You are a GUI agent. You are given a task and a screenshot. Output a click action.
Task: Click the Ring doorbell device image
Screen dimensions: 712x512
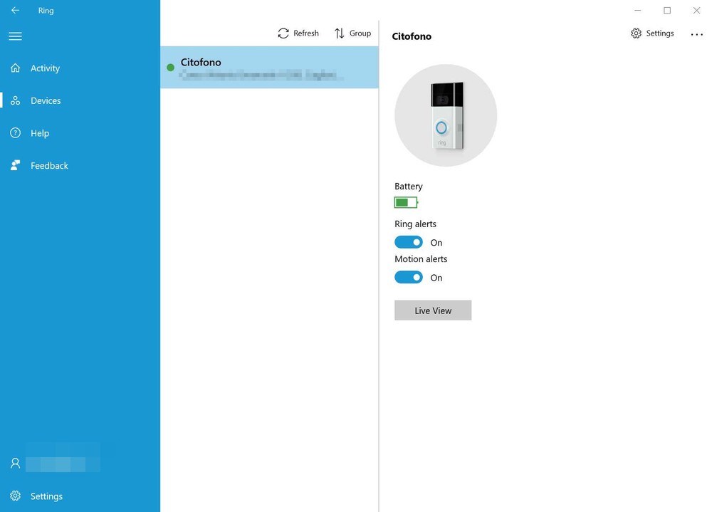tap(446, 115)
